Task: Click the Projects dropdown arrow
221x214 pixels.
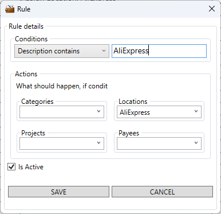Action: tap(98, 143)
